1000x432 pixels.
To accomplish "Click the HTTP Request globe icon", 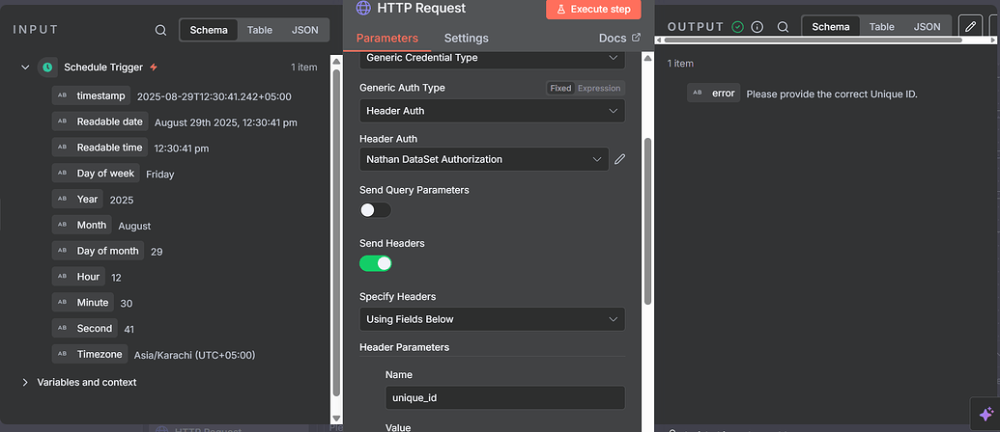I will pos(363,9).
